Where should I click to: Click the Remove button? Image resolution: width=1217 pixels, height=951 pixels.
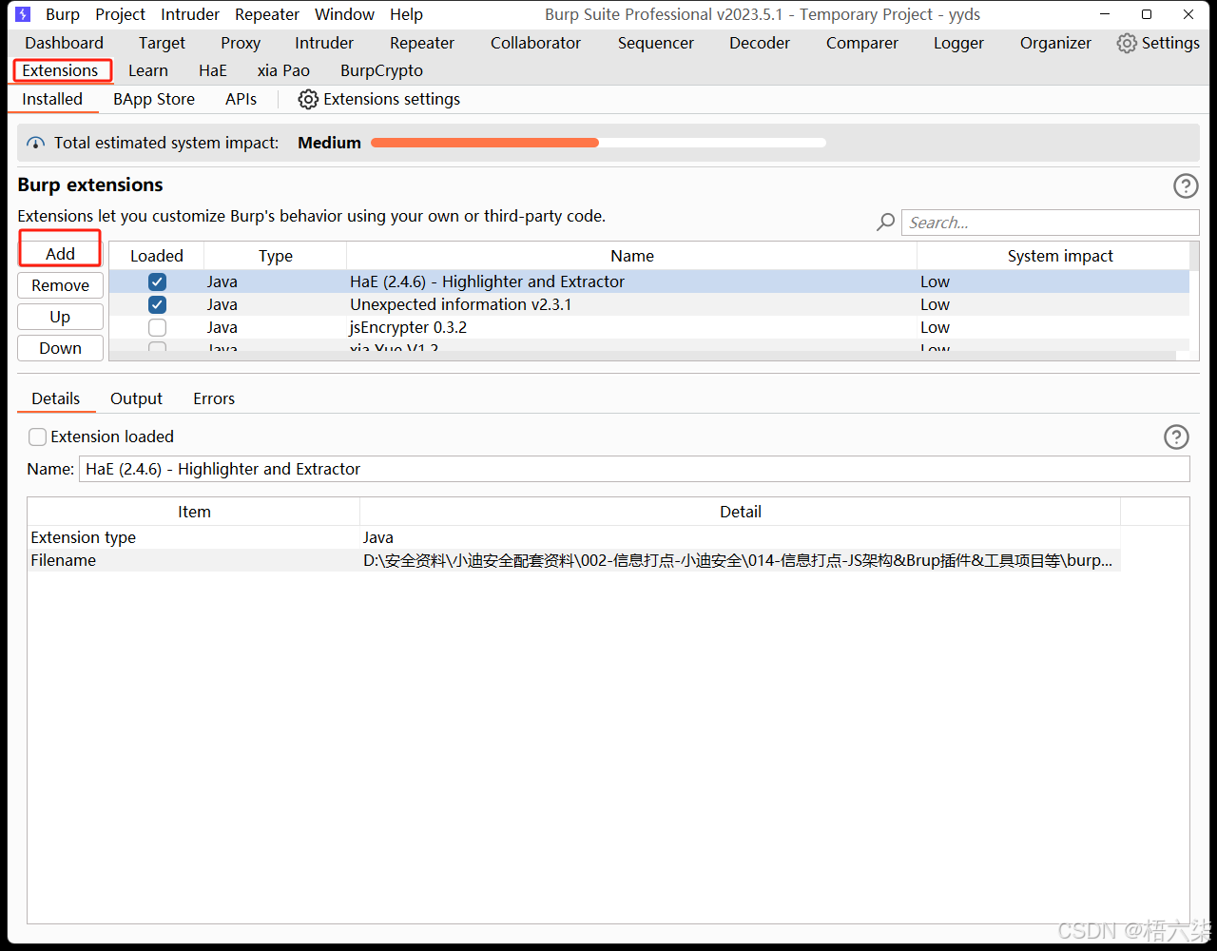pyautogui.click(x=60, y=285)
